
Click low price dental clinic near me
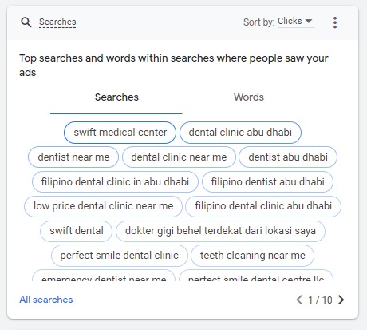pyautogui.click(x=103, y=206)
